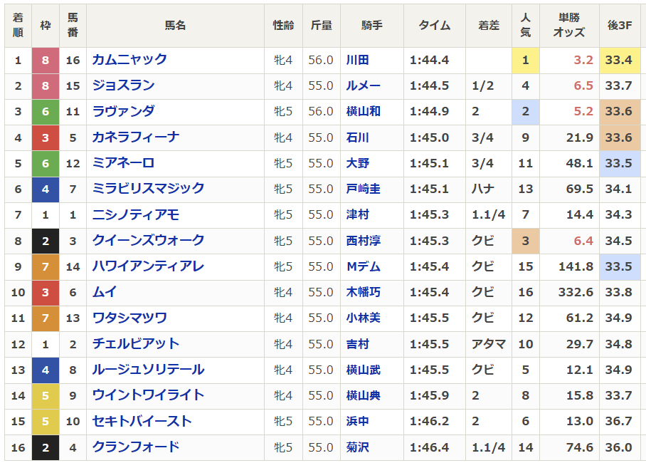
Task: Open horse カネラフィーナ page
Action: (x=136, y=137)
